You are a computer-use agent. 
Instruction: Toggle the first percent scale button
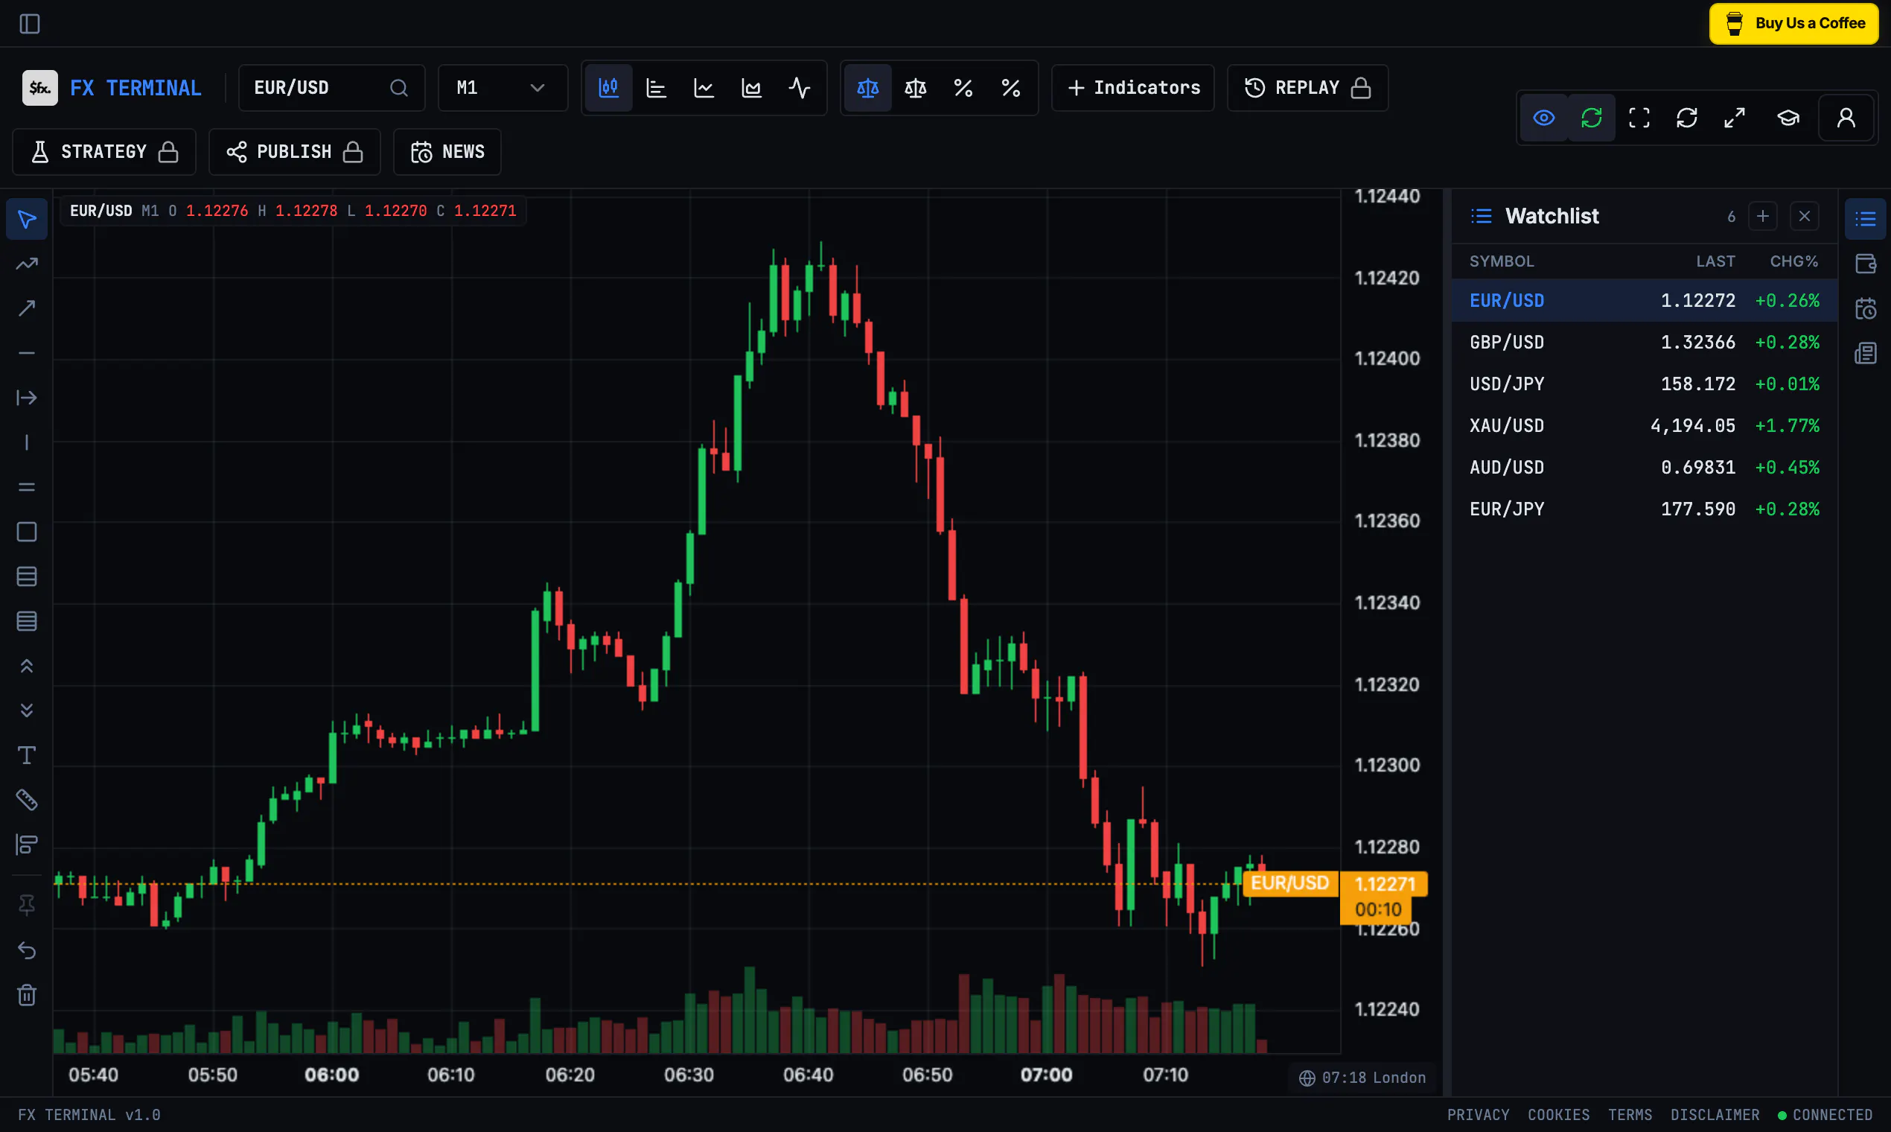point(963,88)
